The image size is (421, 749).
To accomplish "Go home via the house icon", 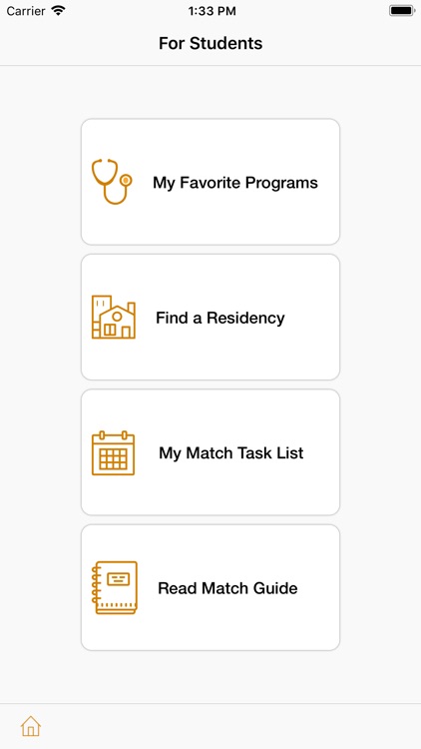I will pos(31,726).
